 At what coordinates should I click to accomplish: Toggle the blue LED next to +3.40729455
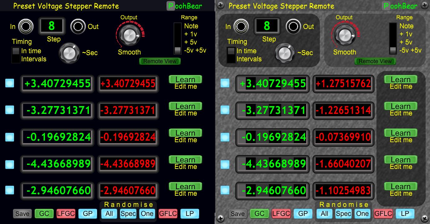(9, 83)
